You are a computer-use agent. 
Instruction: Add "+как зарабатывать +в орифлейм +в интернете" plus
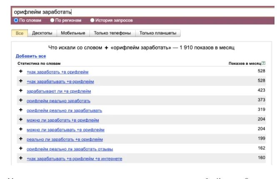[x=21, y=158]
